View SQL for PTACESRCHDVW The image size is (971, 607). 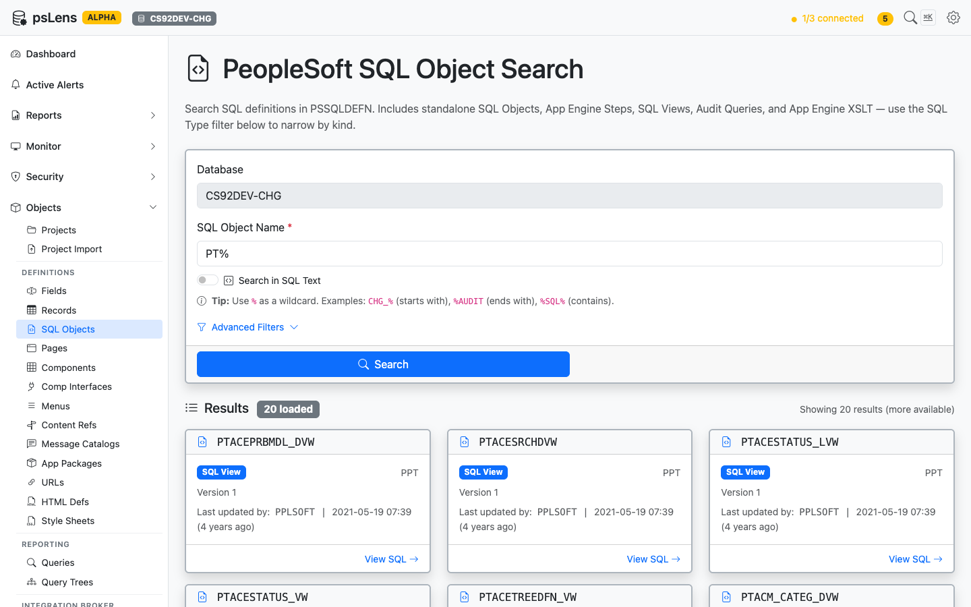coord(653,559)
